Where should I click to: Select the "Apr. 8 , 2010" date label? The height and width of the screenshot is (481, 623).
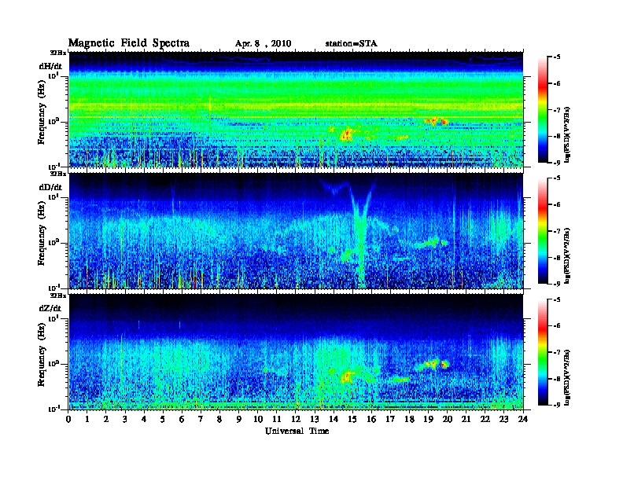pyautogui.click(x=263, y=44)
